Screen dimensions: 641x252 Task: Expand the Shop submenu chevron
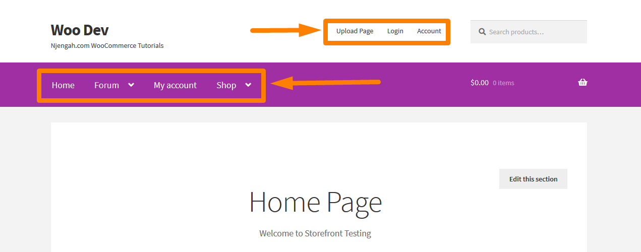click(x=248, y=85)
